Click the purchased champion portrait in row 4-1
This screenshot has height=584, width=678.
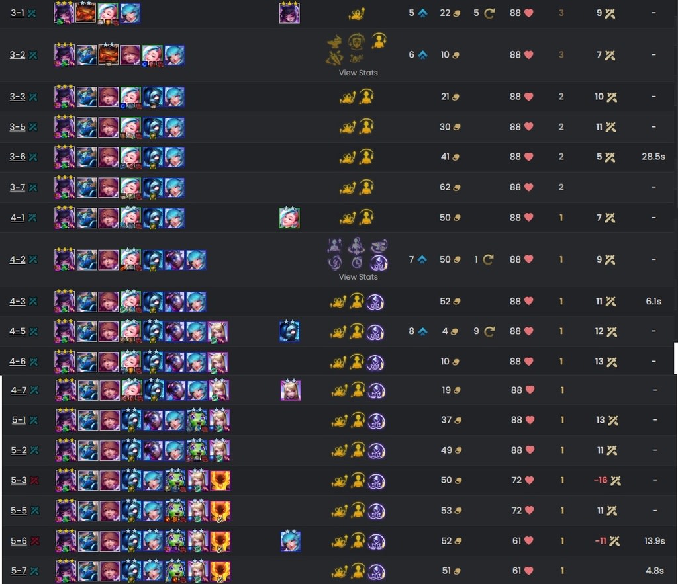coord(290,218)
